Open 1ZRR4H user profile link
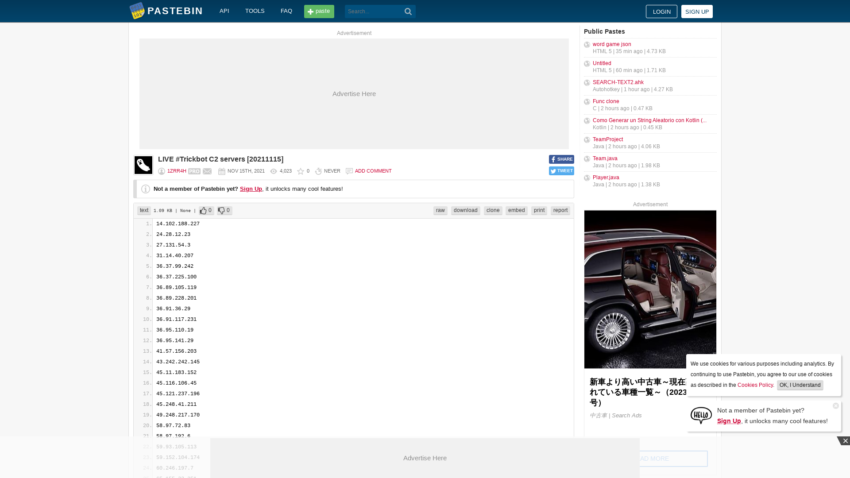The width and height of the screenshot is (850, 478). click(177, 171)
